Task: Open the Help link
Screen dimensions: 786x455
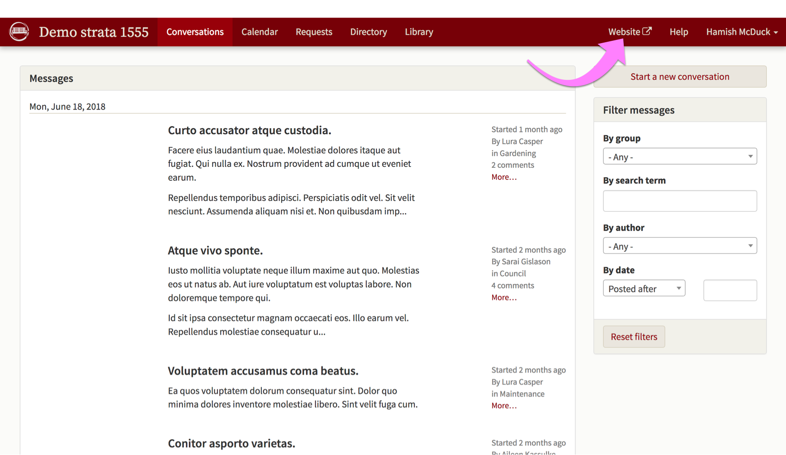Action: click(x=678, y=32)
